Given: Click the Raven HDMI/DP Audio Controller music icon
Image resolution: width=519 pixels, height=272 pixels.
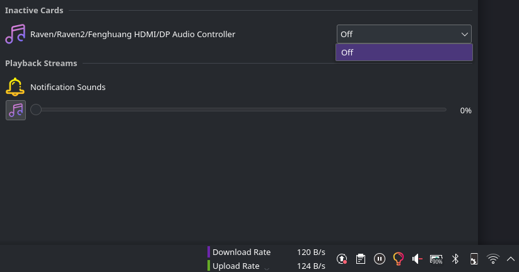Looking at the screenshot, I should 15,34.
